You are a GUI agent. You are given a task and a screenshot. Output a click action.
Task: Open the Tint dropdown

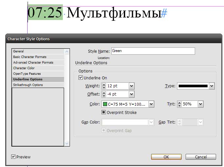tap(200, 104)
